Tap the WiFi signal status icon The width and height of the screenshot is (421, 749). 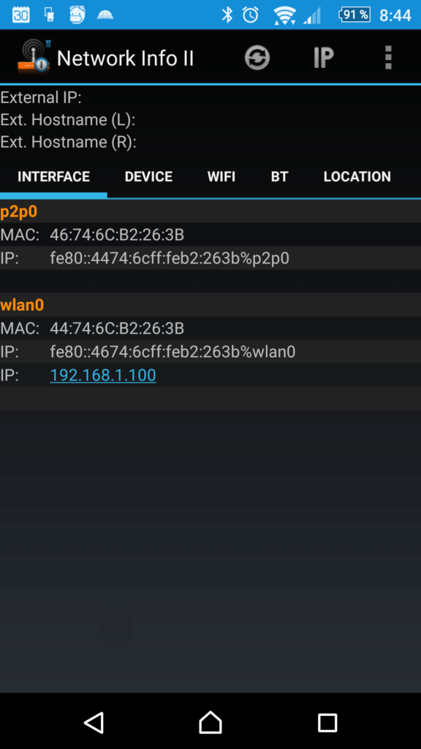coord(284,15)
